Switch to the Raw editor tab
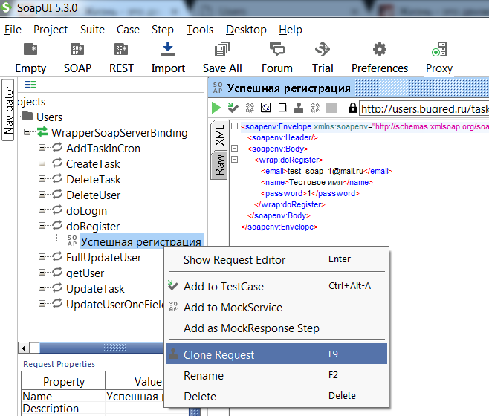489x416 pixels. [219, 165]
